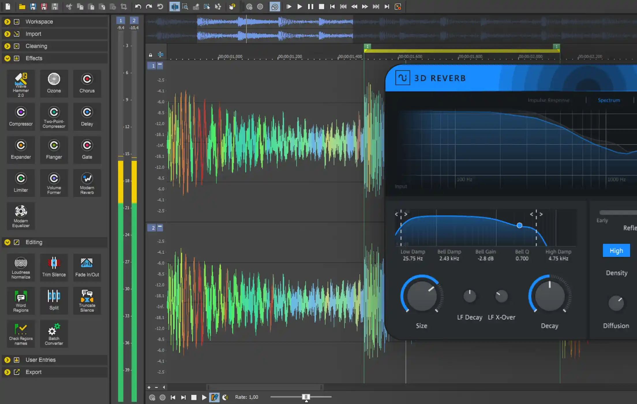This screenshot has width=637, height=404.
Task: Open the Batch Converter tool
Action: (54, 334)
